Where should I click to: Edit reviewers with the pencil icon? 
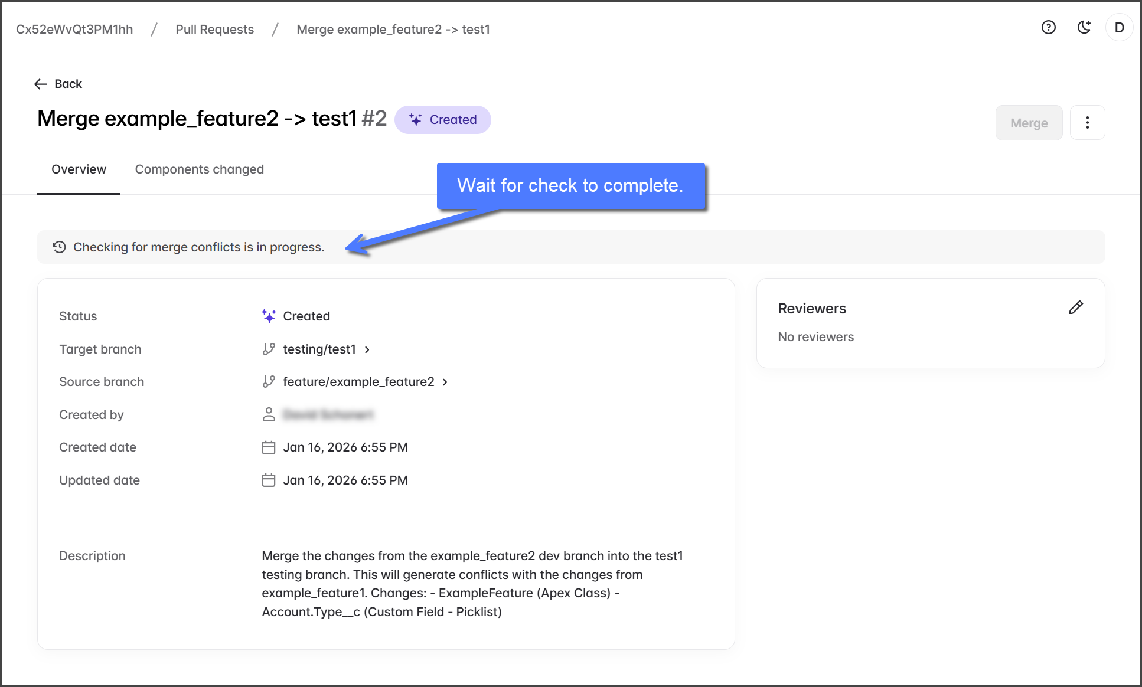pos(1076,307)
